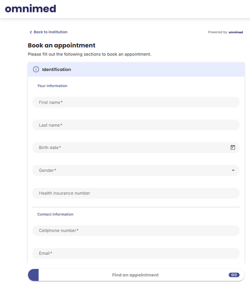Click the Find an appointment button
The image size is (250, 285).
[136, 275]
